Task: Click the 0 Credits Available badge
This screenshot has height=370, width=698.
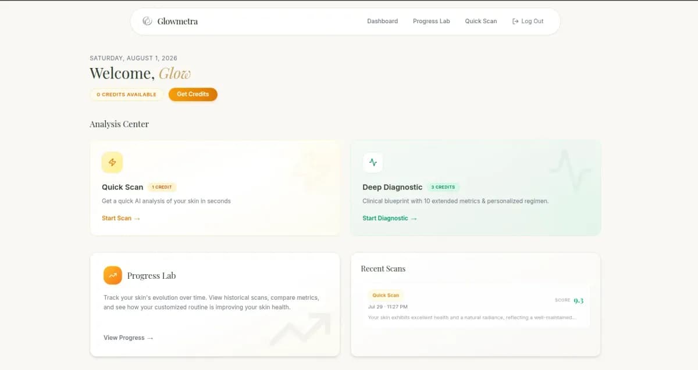Action: tap(127, 95)
